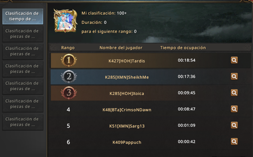Select the rank 5 row K51[XMN]Sarg13
The image size is (253, 157).
tap(151, 126)
